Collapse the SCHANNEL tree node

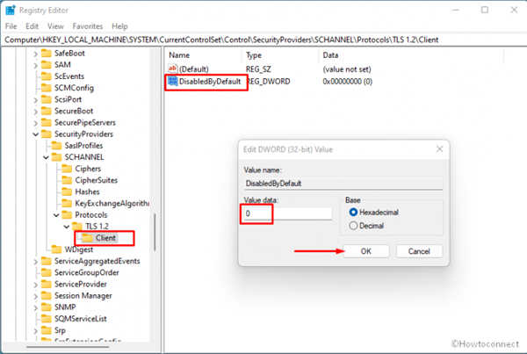(x=46, y=157)
